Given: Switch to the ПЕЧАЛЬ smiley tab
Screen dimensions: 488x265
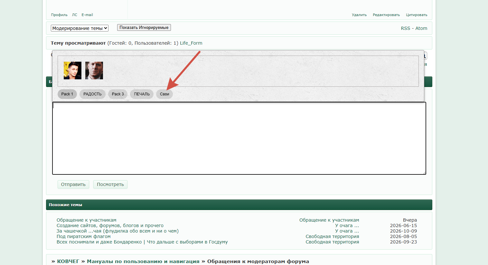Looking at the screenshot, I should click(x=142, y=94).
